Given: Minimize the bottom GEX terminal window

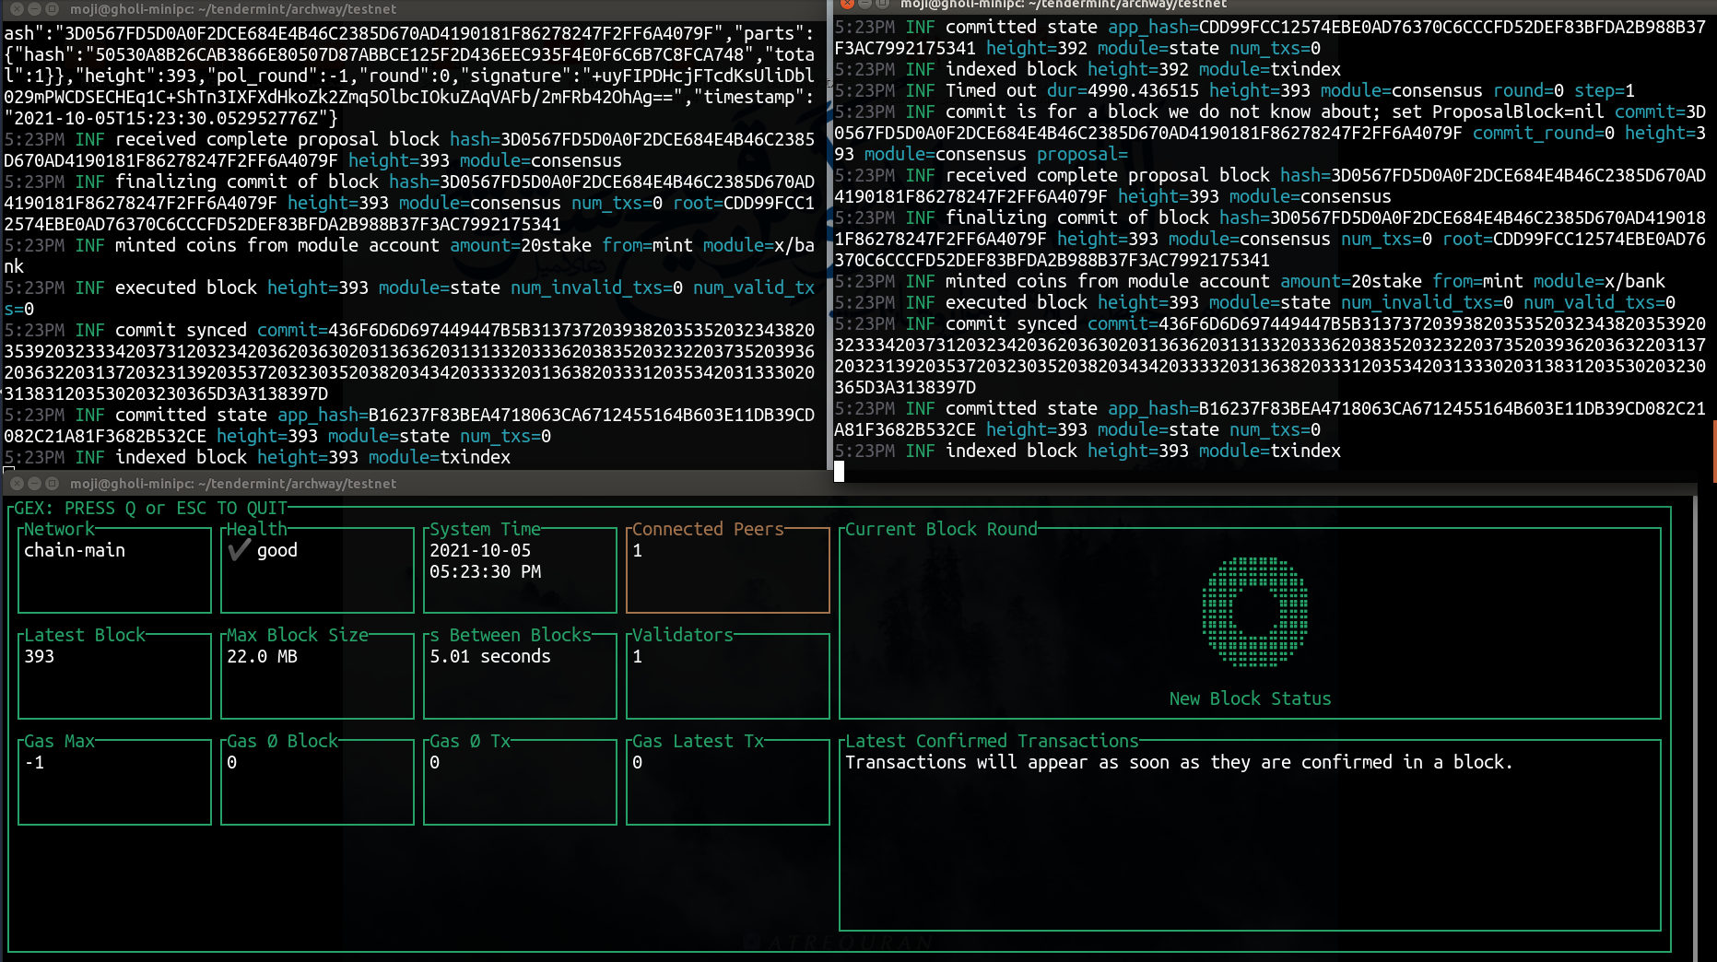Looking at the screenshot, I should coord(34,484).
